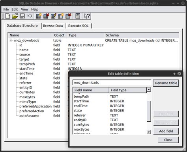Click the Add field button
This screenshot has height=152, width=187.
point(166,131)
